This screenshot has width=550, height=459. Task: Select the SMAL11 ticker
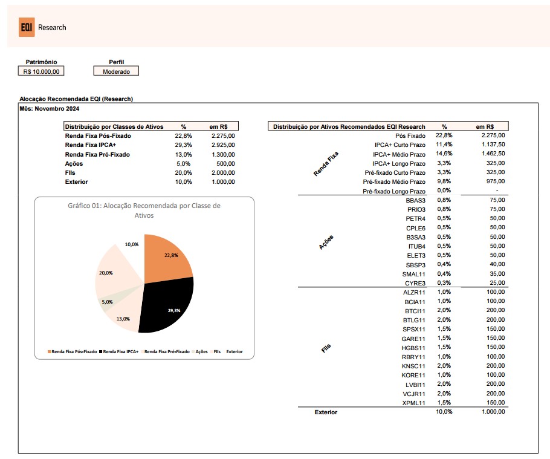tap(413, 274)
